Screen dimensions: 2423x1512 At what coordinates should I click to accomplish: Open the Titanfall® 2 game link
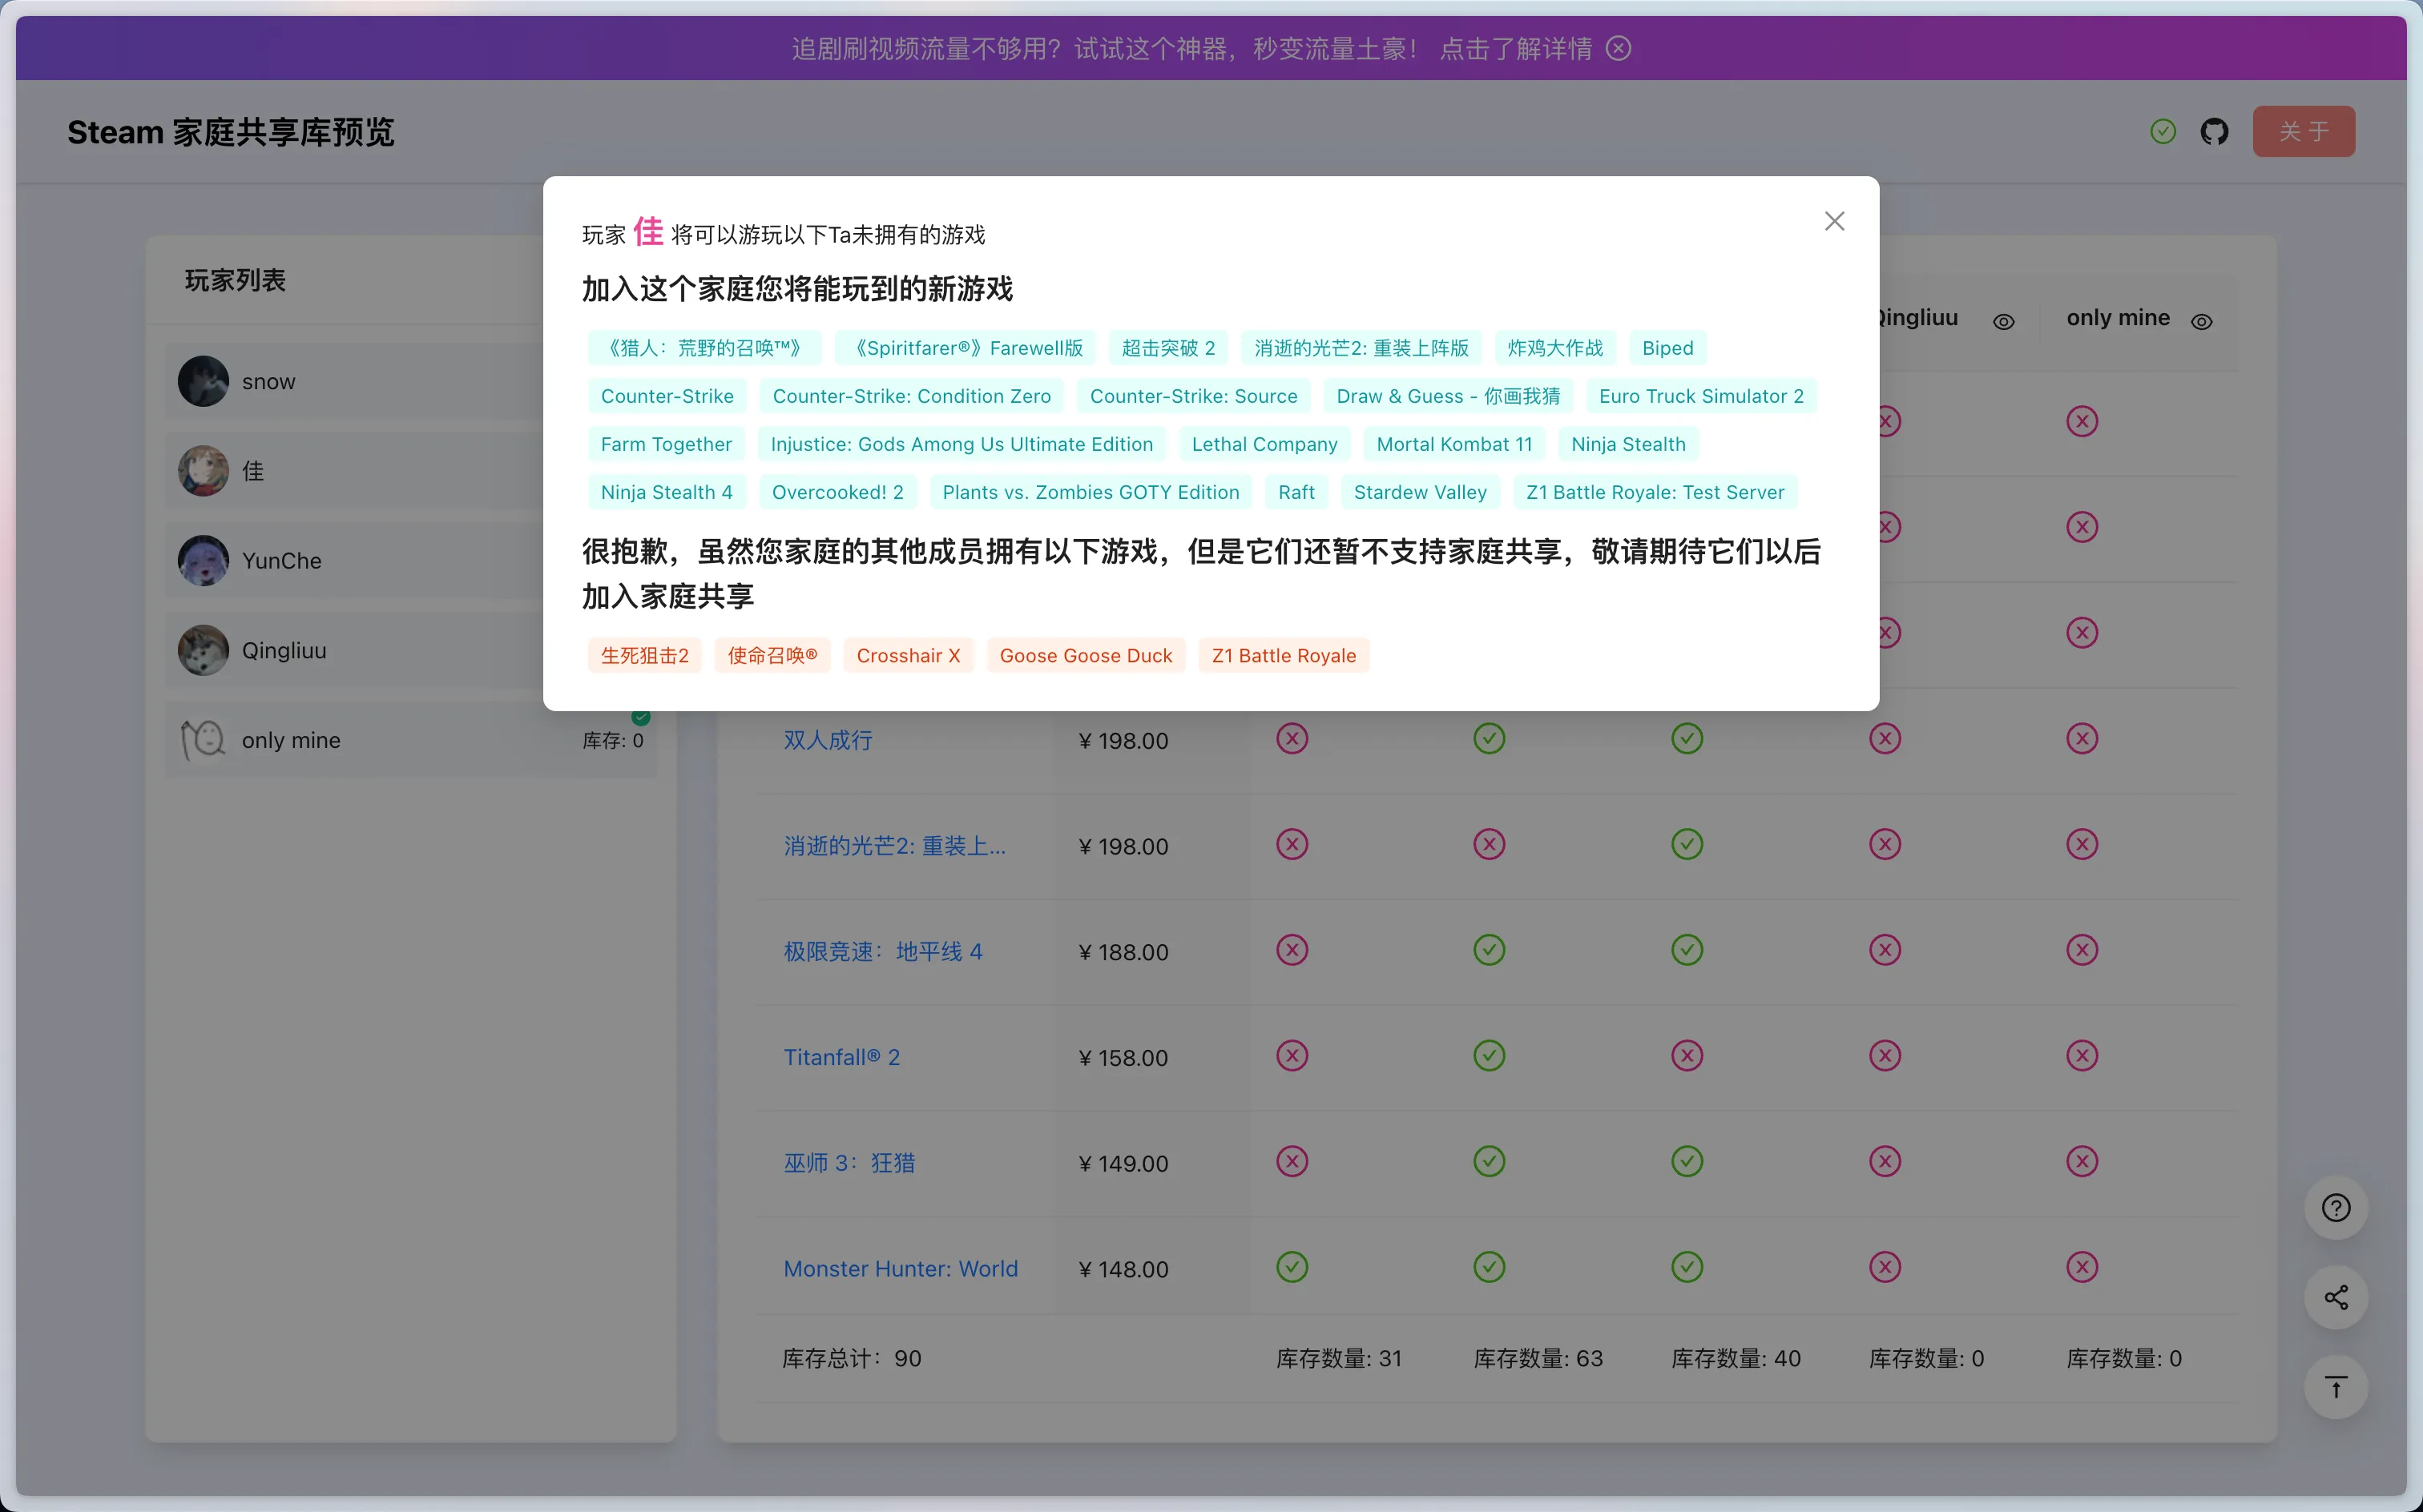point(841,1057)
